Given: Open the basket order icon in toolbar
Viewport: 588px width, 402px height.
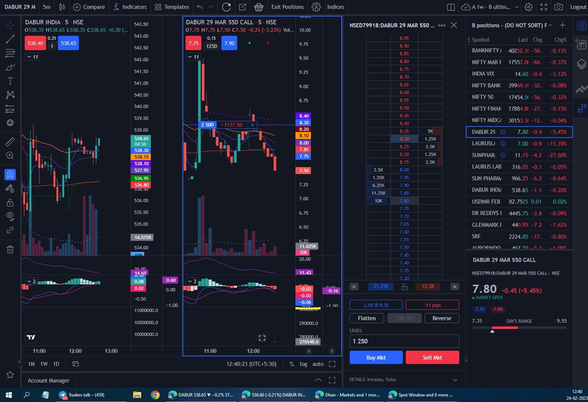Looking at the screenshot, I should (x=259, y=7).
